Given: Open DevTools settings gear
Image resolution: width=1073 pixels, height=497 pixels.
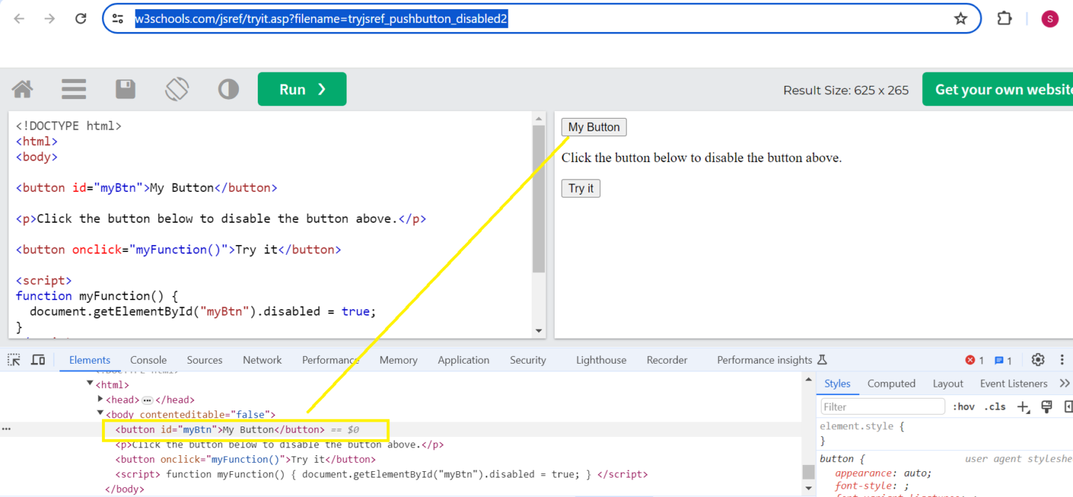Looking at the screenshot, I should coord(1038,360).
